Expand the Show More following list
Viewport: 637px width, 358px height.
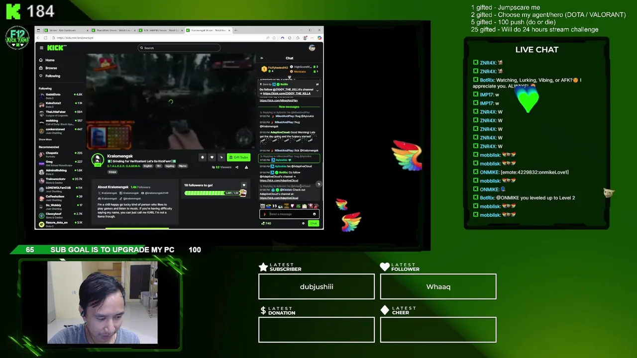[45, 140]
